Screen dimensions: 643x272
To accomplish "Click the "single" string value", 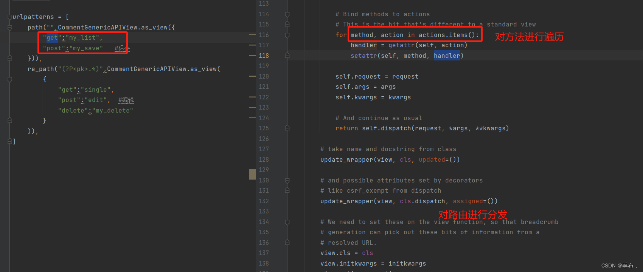I will click(x=96, y=90).
